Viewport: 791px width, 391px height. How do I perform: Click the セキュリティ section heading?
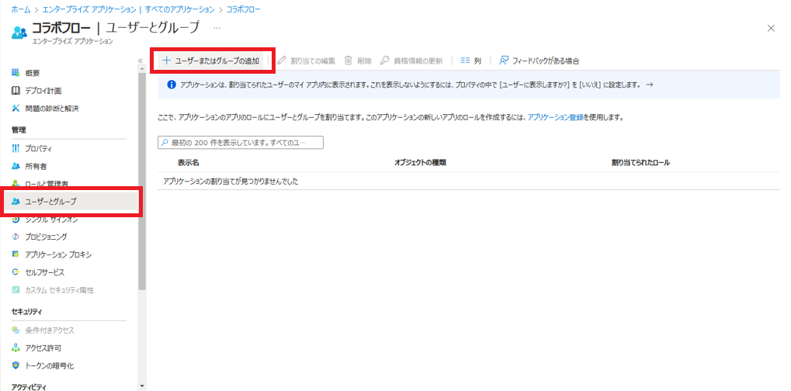point(26,312)
